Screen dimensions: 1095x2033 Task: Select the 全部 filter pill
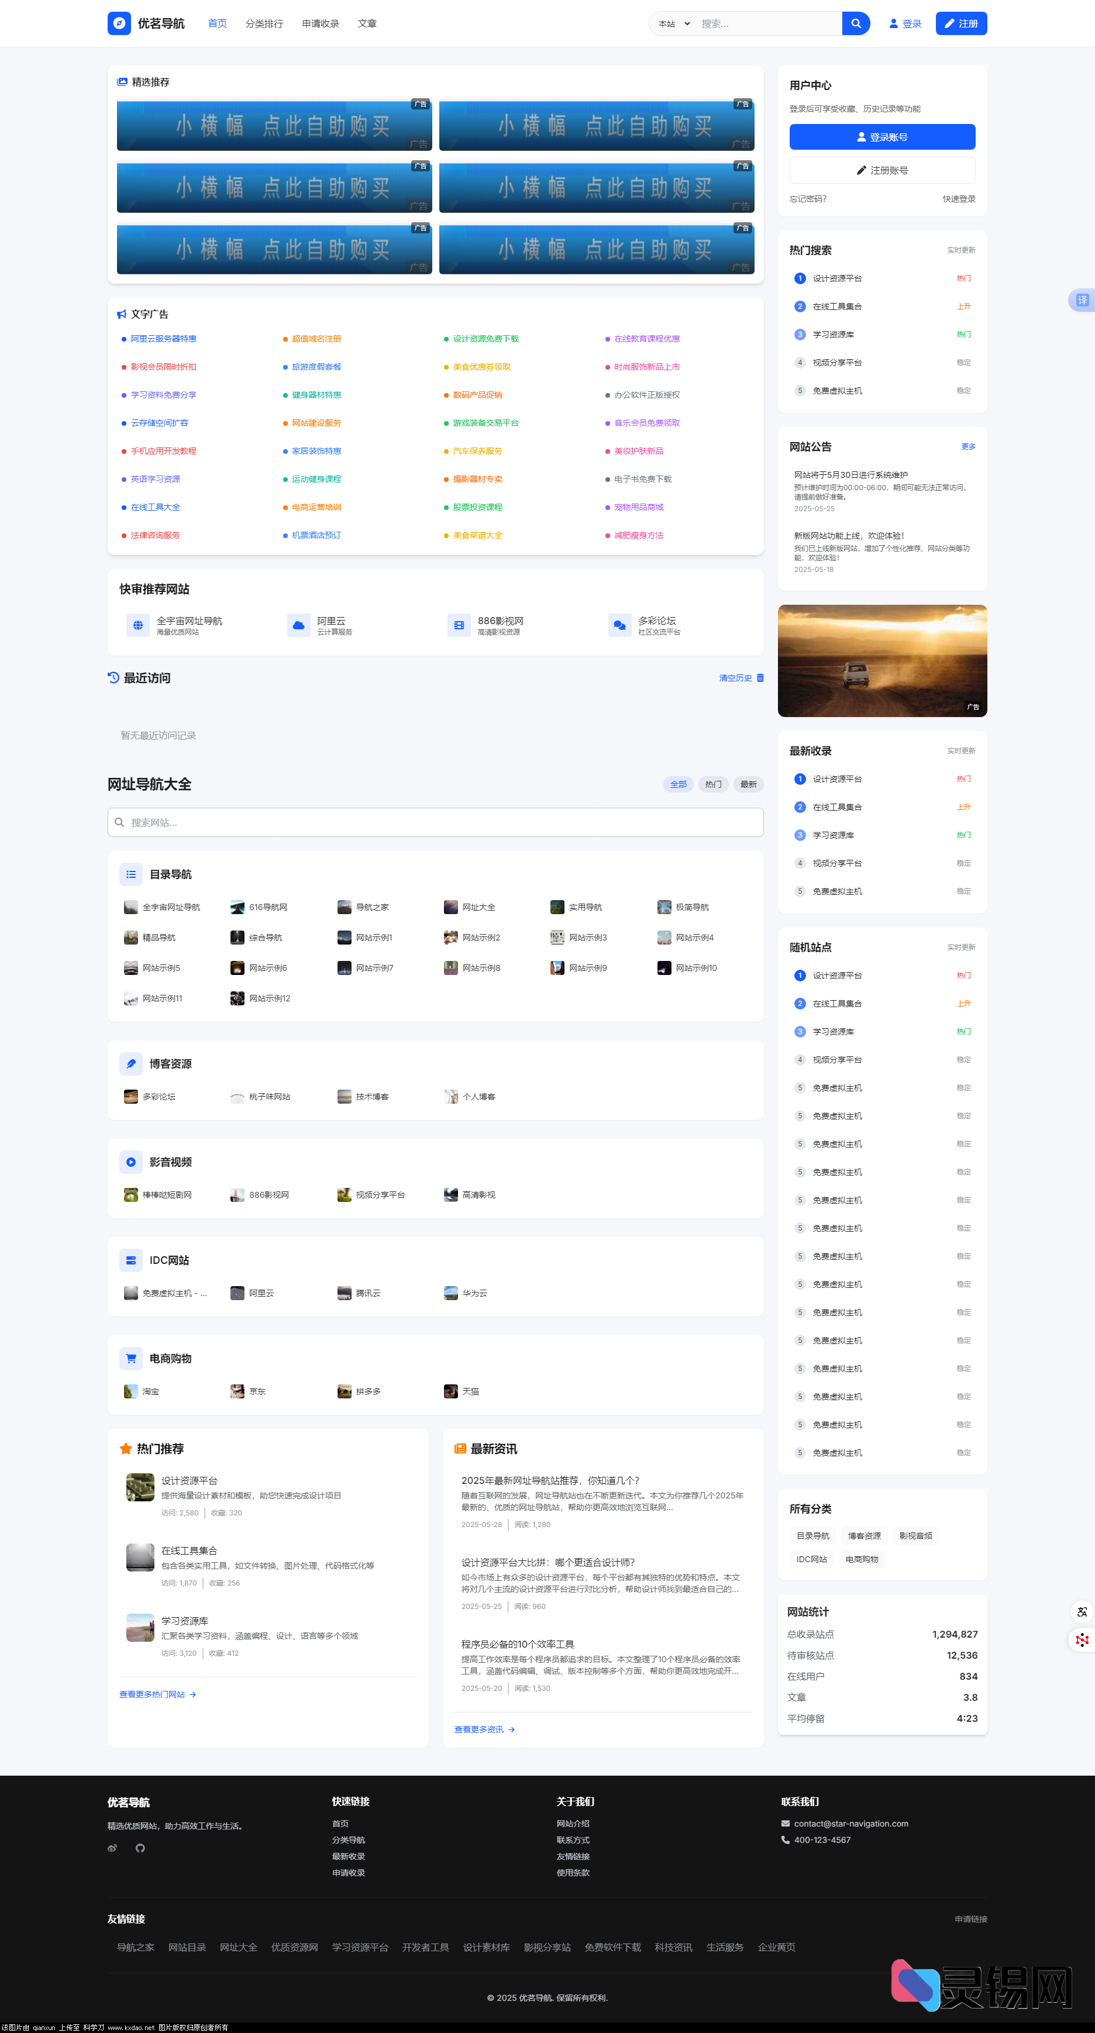coord(678,784)
